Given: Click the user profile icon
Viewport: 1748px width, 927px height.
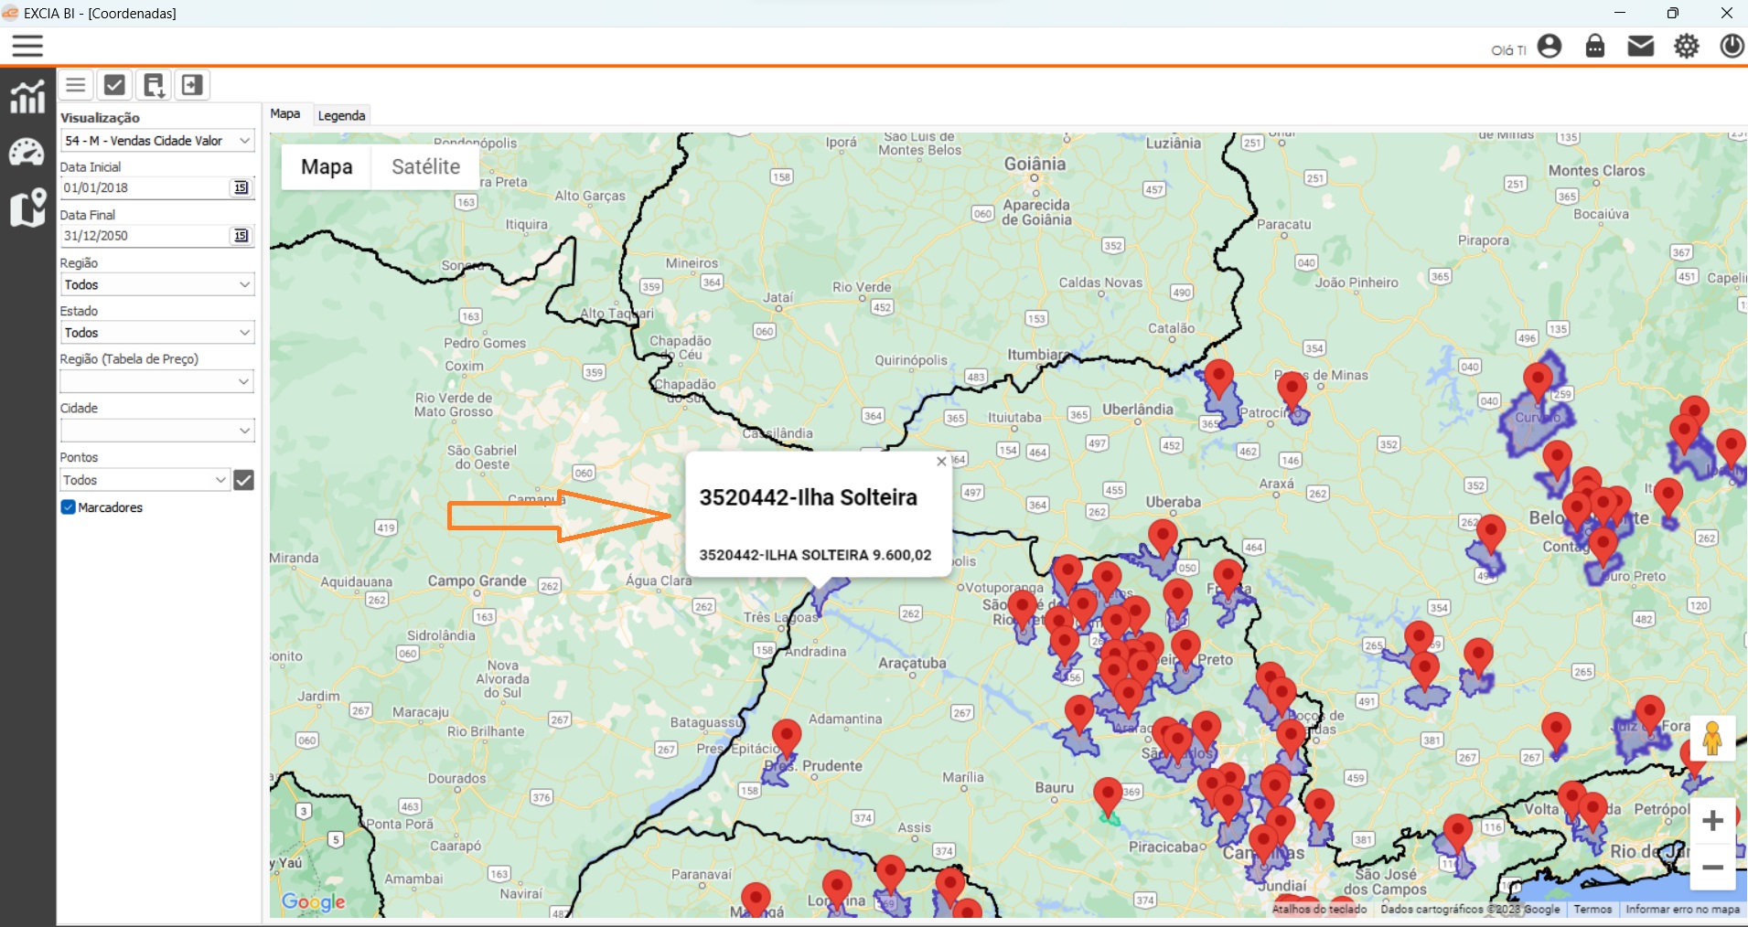Looking at the screenshot, I should click(x=1550, y=46).
